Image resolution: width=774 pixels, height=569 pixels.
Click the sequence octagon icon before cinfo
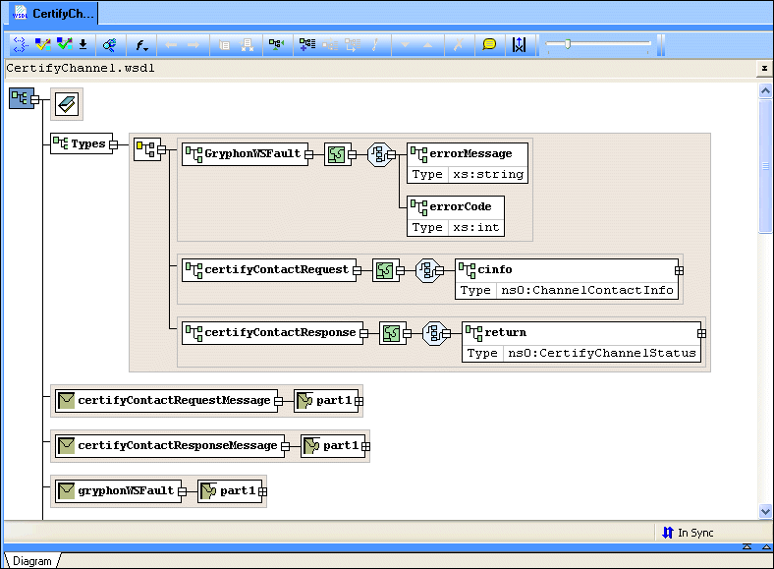pos(428,270)
